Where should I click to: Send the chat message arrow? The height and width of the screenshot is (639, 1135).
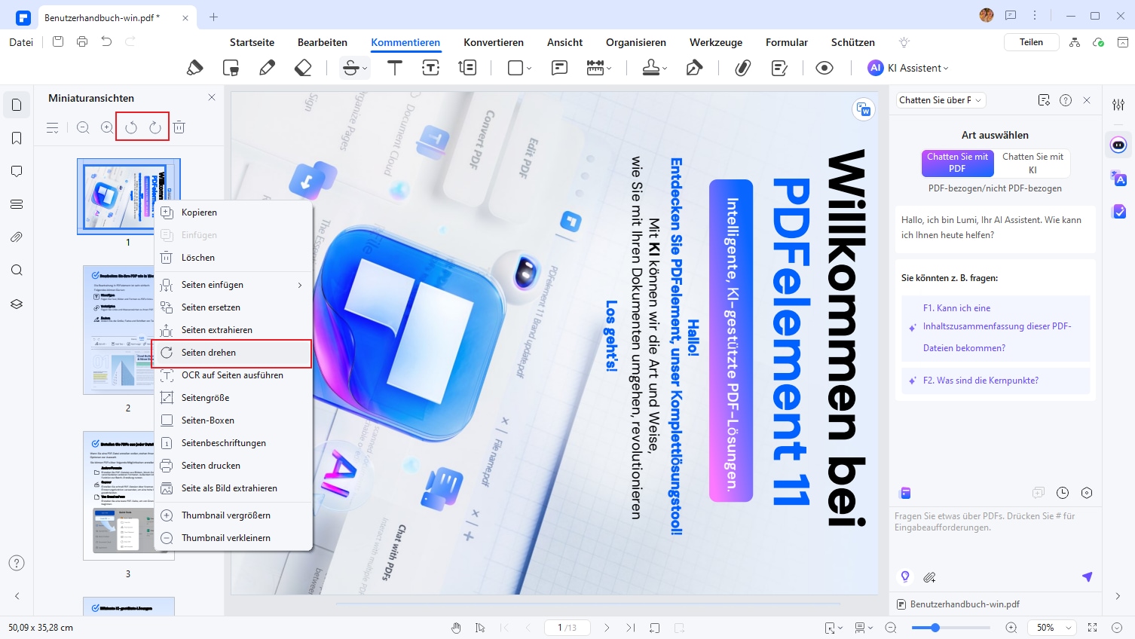[1087, 577]
